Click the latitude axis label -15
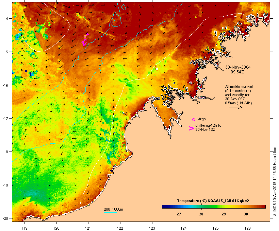This screenshot has width=279, height=231. (x=5, y=52)
